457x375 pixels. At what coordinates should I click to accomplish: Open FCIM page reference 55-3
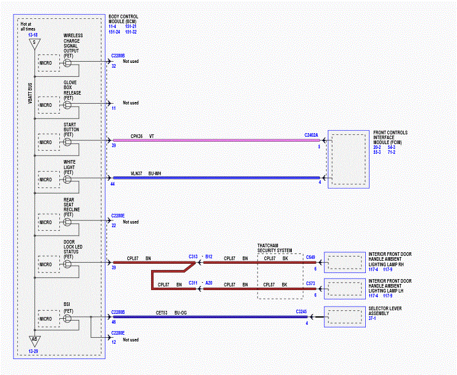point(377,152)
